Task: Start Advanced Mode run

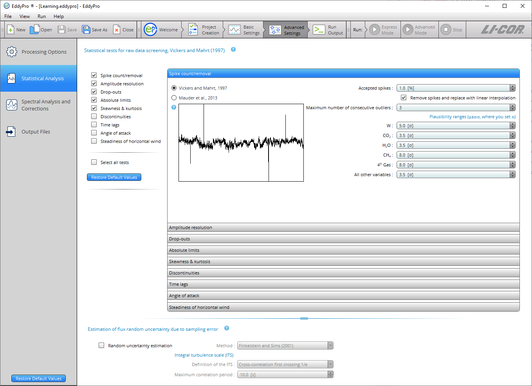Action: pyautogui.click(x=420, y=30)
